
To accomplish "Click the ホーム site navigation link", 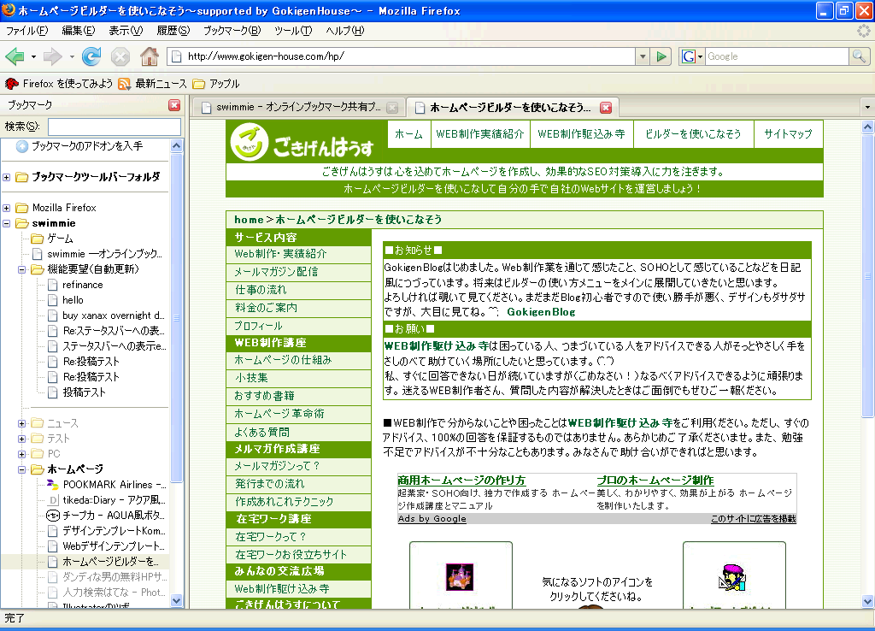I will click(408, 134).
